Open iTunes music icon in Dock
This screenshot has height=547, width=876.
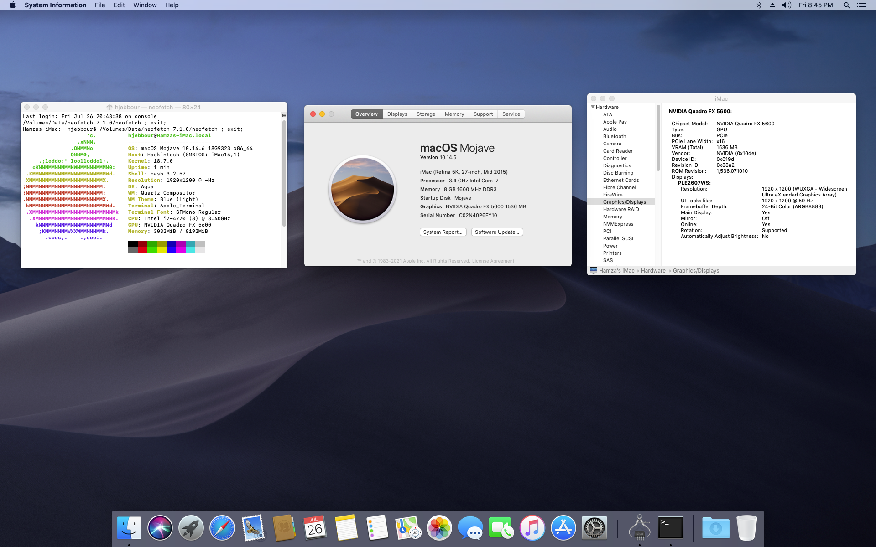[532, 528]
